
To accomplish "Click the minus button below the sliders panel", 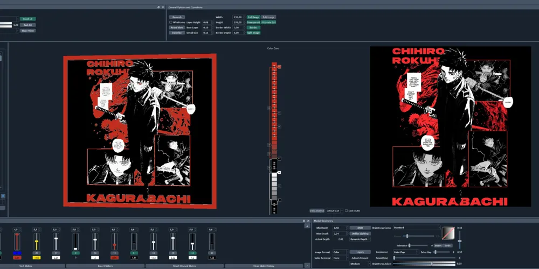I will 307,266.
